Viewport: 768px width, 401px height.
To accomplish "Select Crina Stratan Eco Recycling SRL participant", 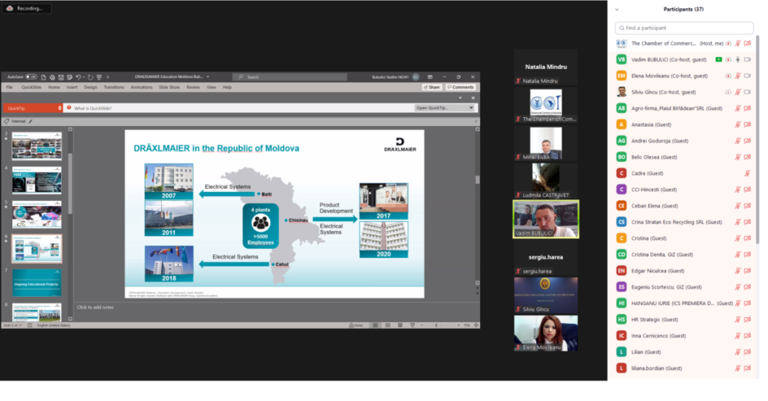I will (x=684, y=222).
